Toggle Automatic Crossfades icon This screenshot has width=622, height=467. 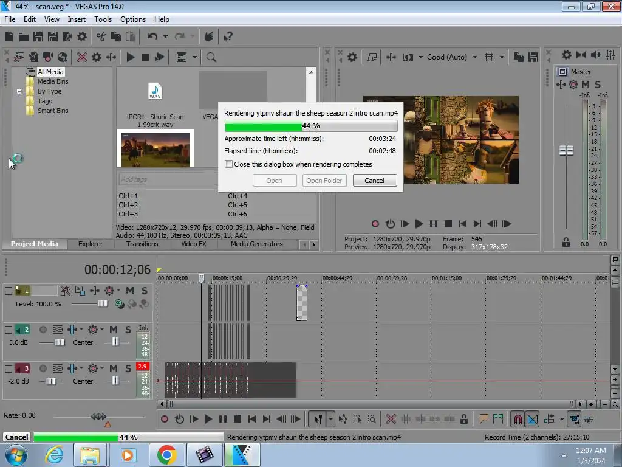pyautogui.click(x=533, y=419)
